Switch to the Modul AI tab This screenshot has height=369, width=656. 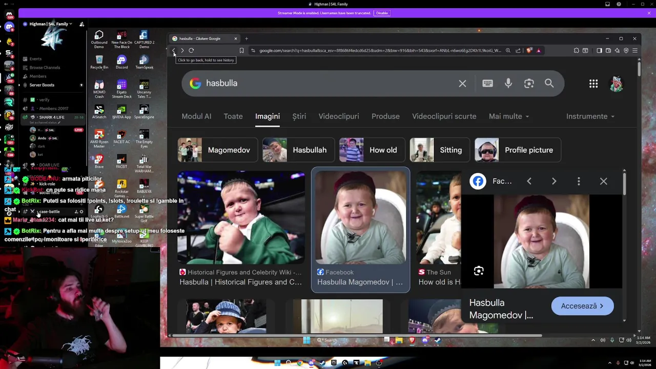(x=196, y=116)
